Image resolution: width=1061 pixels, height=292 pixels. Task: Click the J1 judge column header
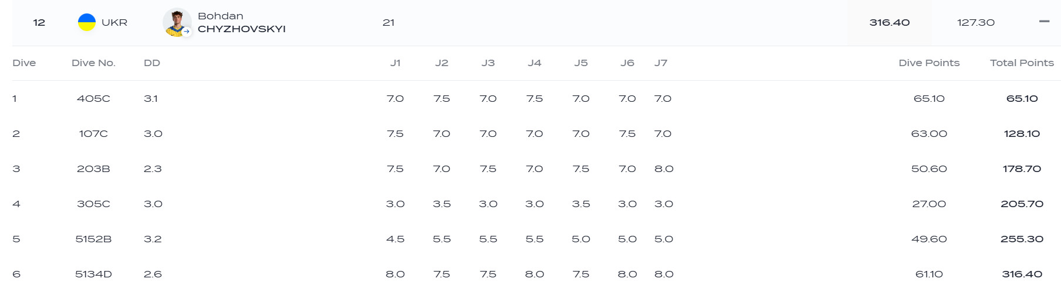point(396,63)
